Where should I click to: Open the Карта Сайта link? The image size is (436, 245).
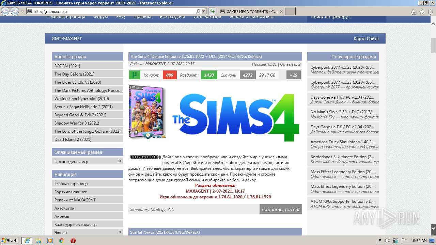366,38
